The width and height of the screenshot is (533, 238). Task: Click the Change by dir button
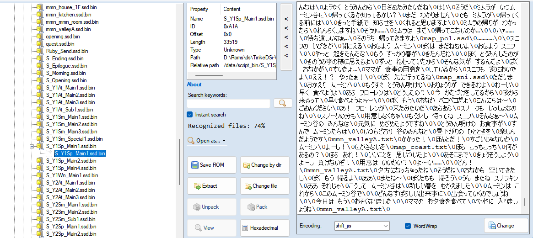pyautogui.click(x=265, y=165)
